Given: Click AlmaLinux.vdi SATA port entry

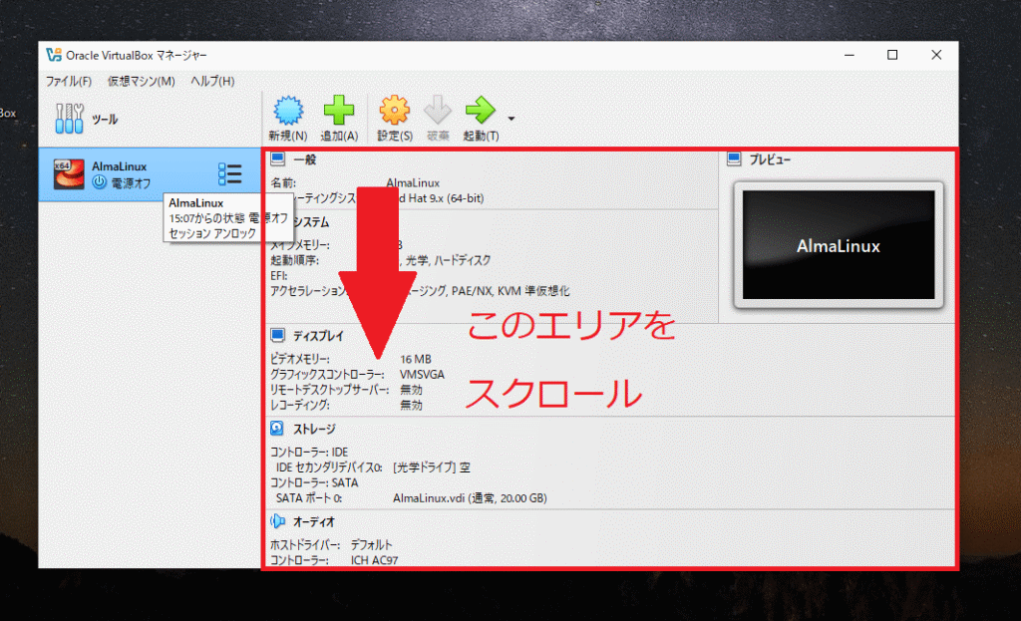Looking at the screenshot, I should pos(470,498).
